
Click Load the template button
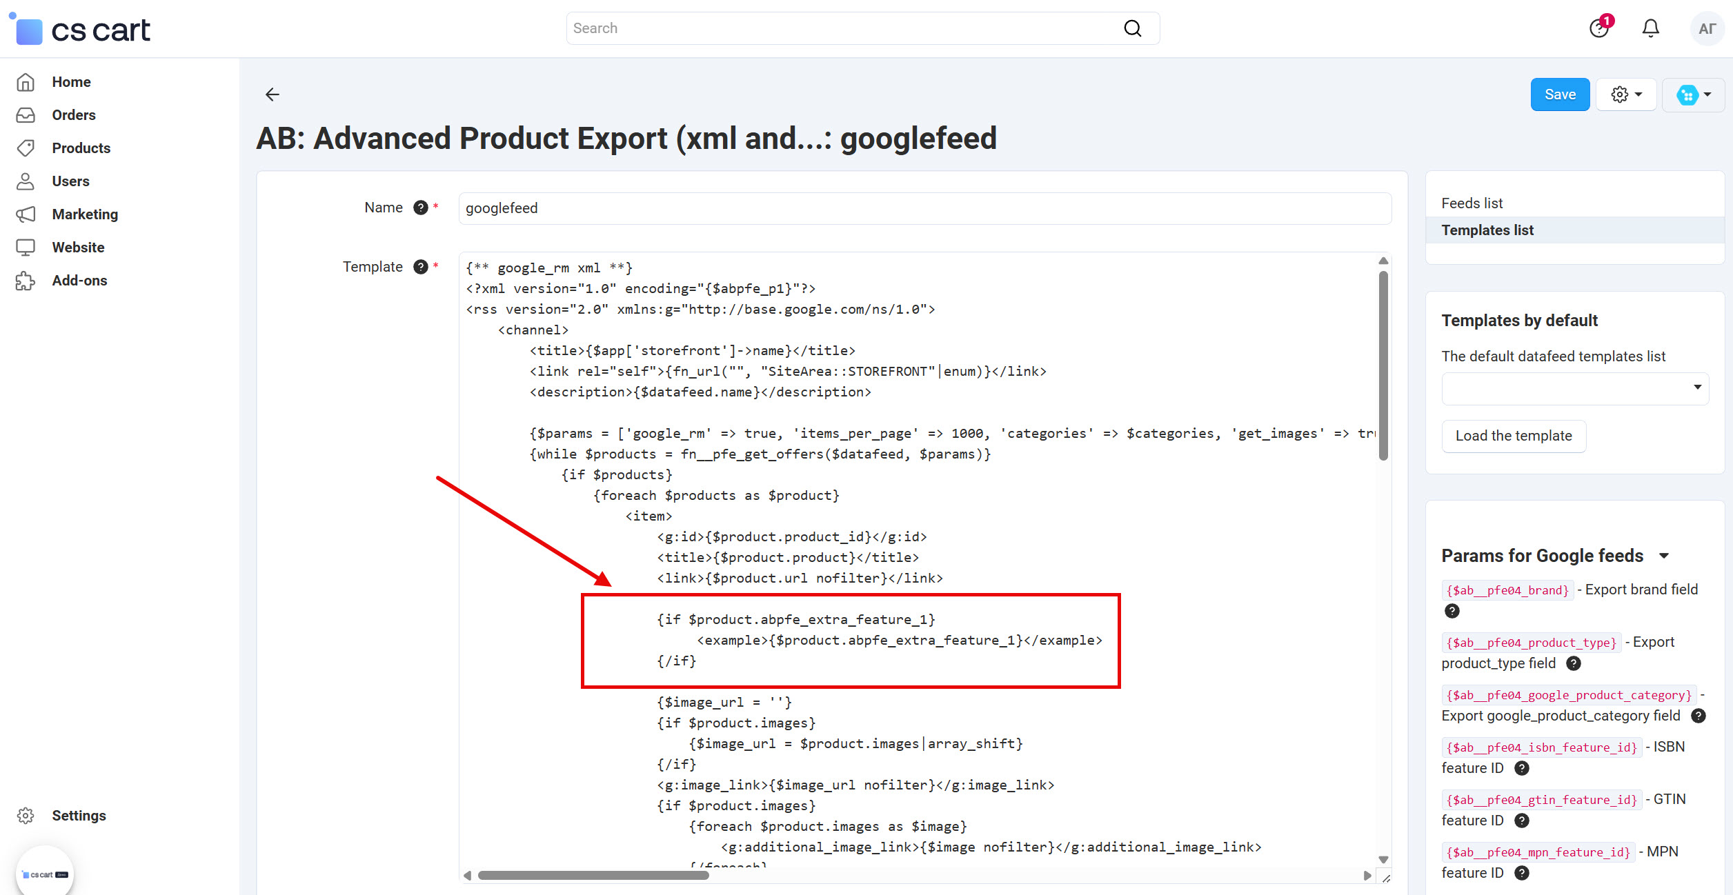click(x=1514, y=436)
